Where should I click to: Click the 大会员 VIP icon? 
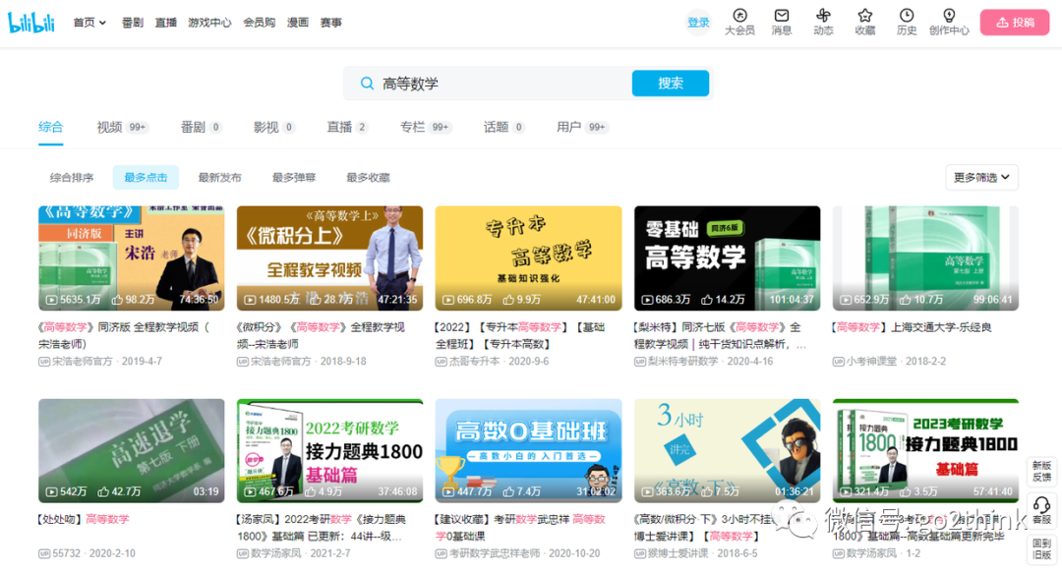[739, 22]
